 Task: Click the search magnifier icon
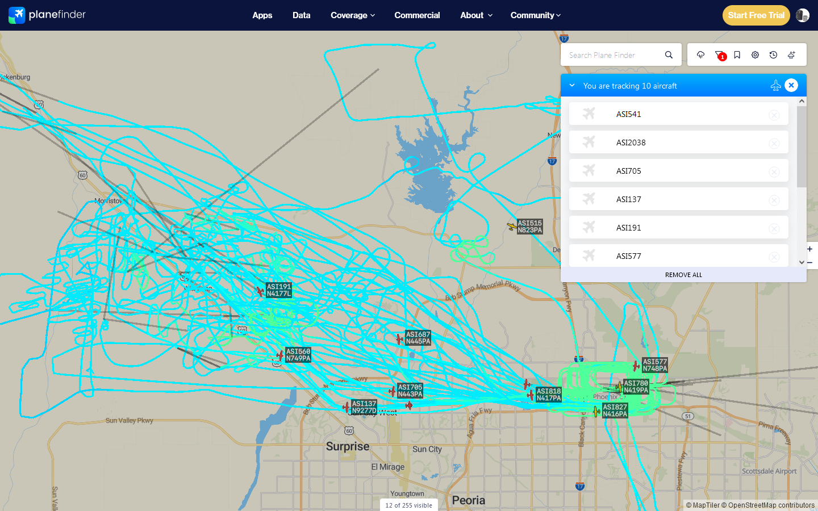point(669,55)
